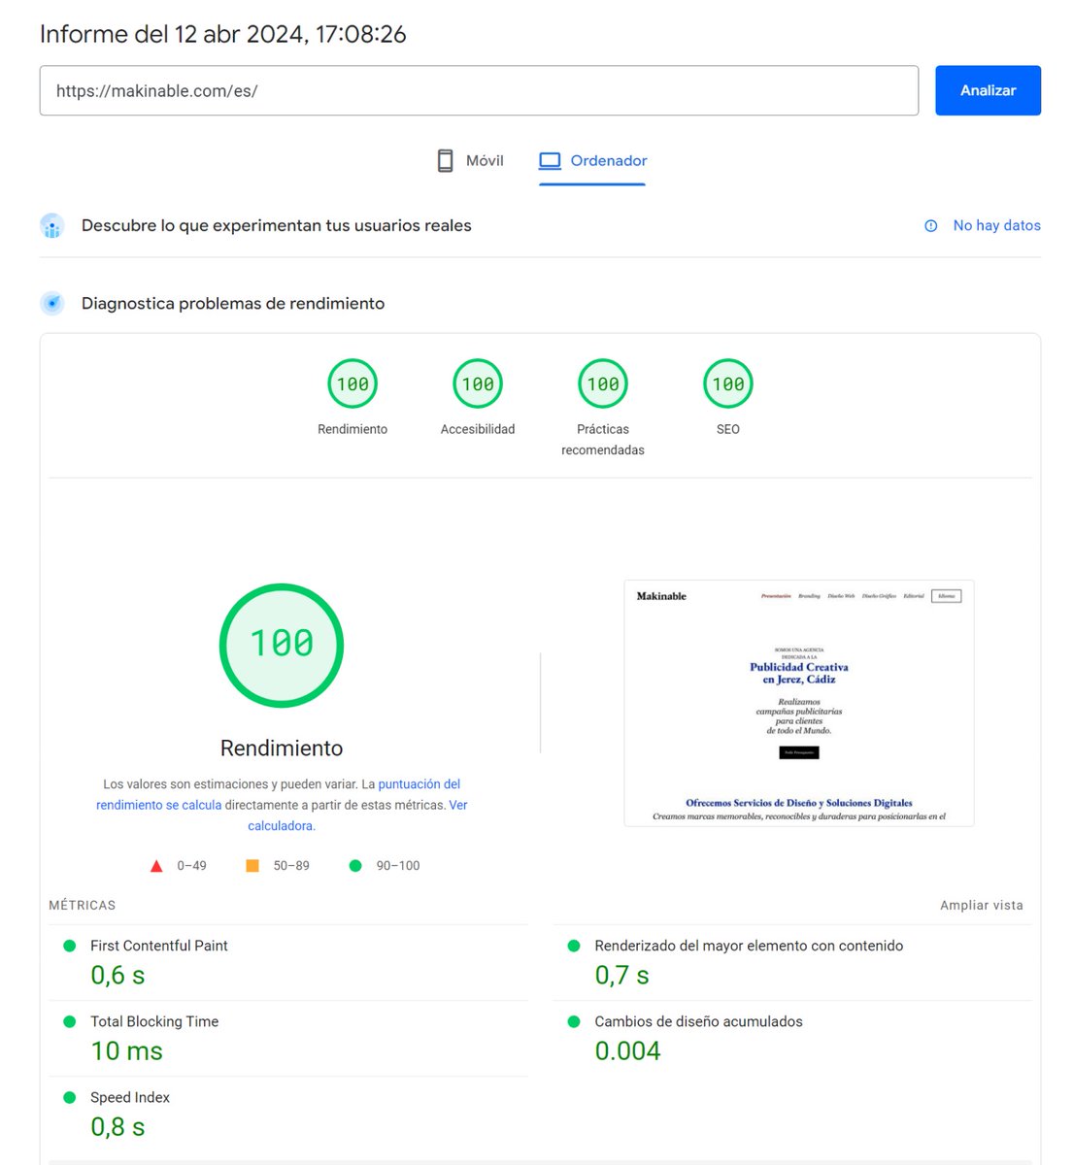The image size is (1074, 1165).
Task: Switch to the Móvil tab
Action: coord(470,160)
